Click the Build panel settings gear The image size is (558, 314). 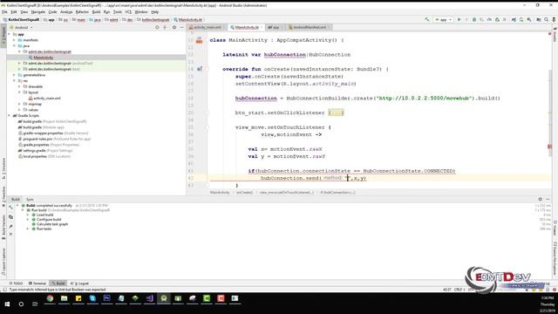click(541, 199)
